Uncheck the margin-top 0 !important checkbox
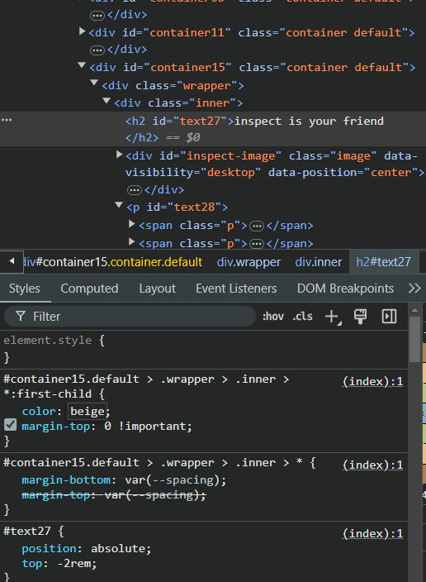 (10, 425)
